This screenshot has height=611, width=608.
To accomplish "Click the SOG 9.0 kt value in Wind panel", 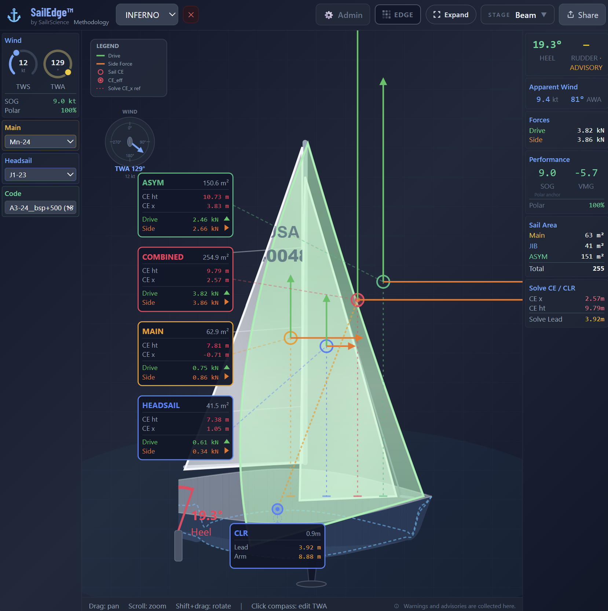I will click(65, 101).
